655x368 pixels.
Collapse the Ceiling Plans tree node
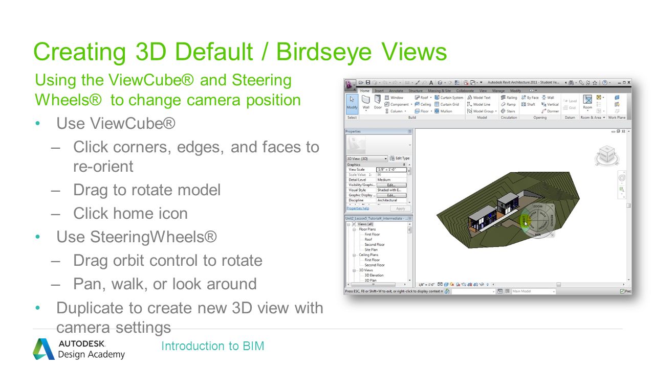[x=354, y=255]
